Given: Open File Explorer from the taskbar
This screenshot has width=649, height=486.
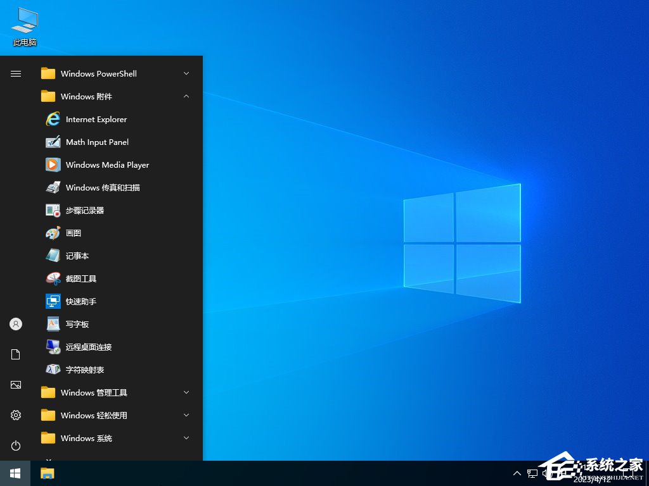Looking at the screenshot, I should pyautogui.click(x=48, y=473).
